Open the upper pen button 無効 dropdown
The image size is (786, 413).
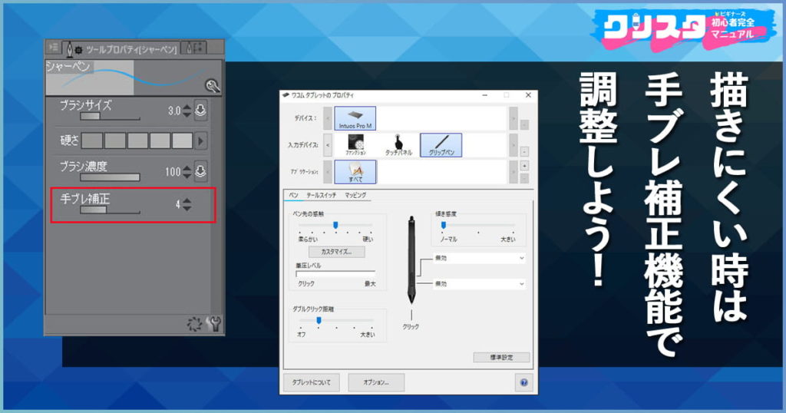click(x=479, y=258)
